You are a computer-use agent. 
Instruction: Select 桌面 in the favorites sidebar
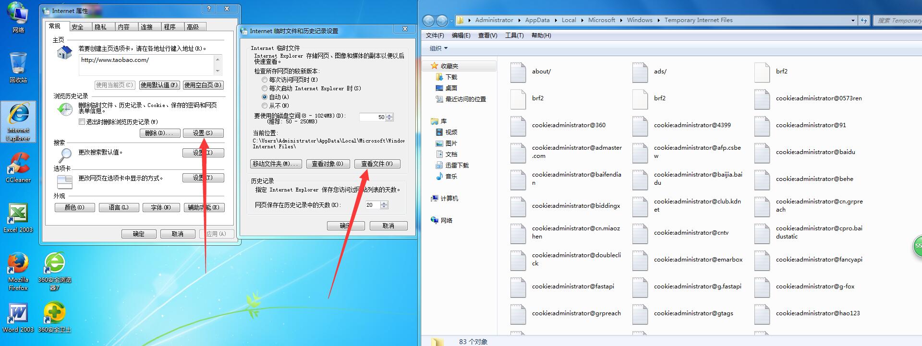[447, 88]
